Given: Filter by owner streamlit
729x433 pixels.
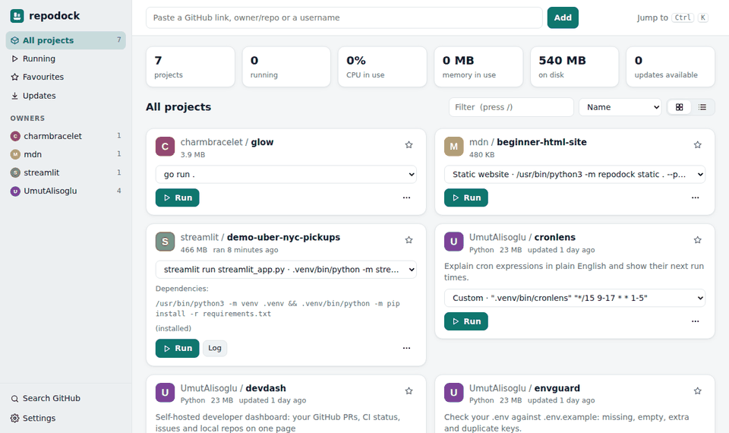Looking at the screenshot, I should pos(65,172).
